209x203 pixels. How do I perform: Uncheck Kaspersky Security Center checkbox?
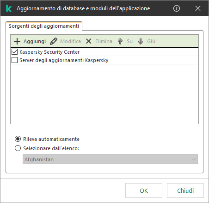tap(14, 52)
